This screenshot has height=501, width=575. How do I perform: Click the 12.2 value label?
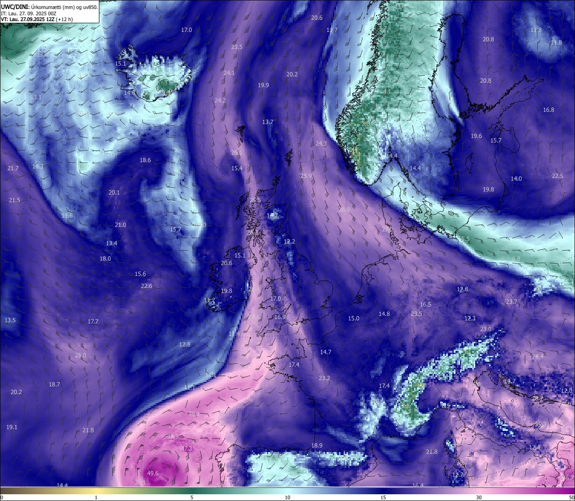click(290, 241)
